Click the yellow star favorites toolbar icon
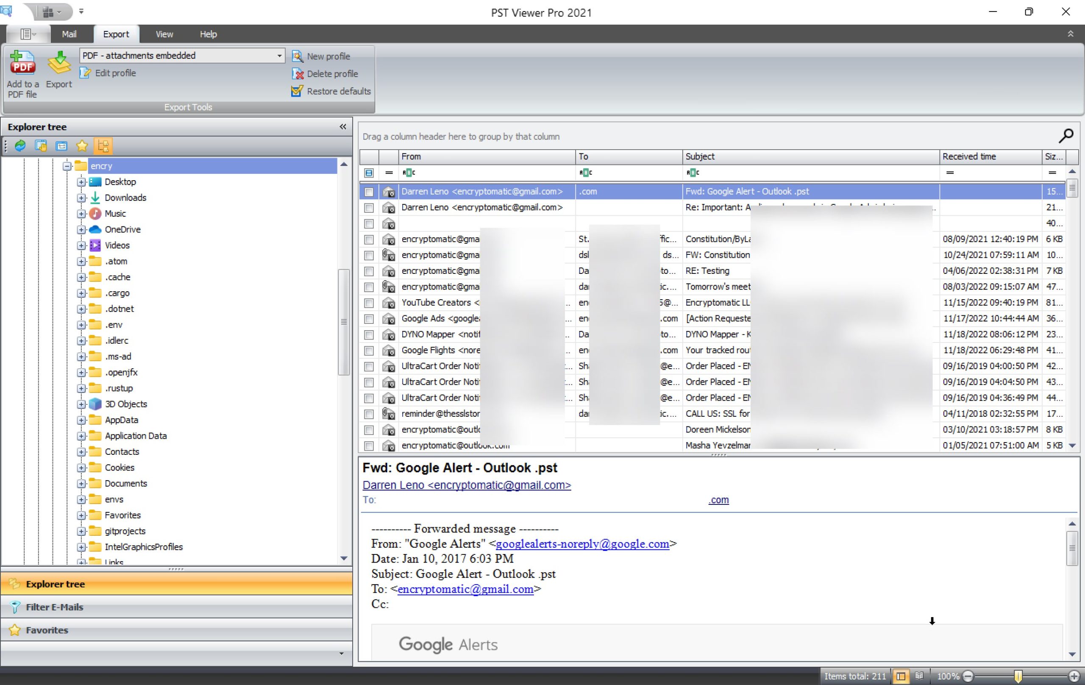 click(82, 145)
